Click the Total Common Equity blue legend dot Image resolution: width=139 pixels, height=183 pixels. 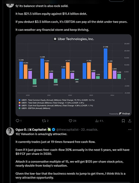click(19, 100)
